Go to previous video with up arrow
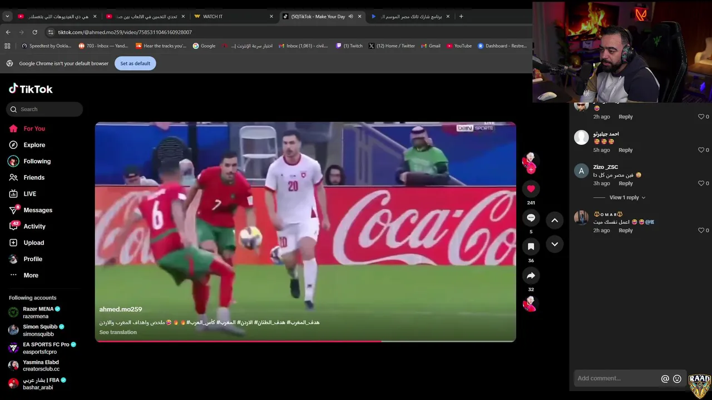 [555, 221]
